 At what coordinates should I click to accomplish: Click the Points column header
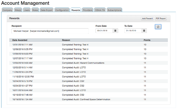point(147,40)
